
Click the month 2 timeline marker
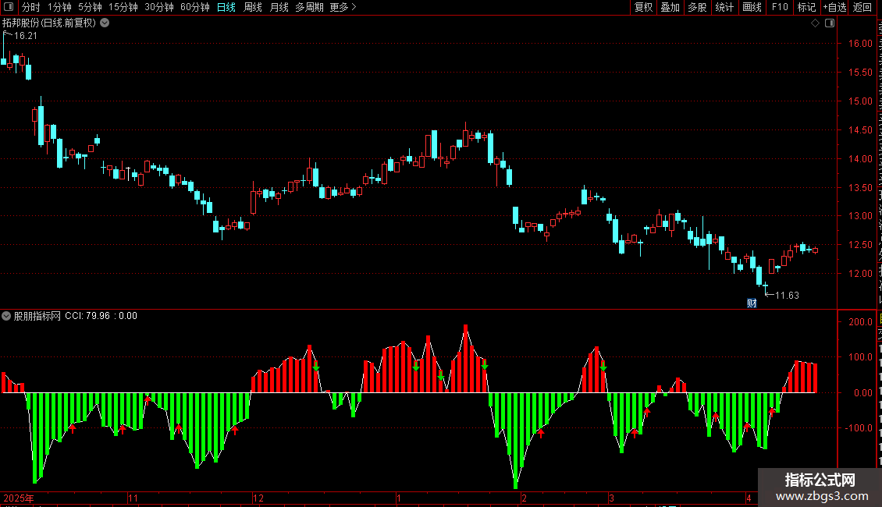click(x=524, y=498)
